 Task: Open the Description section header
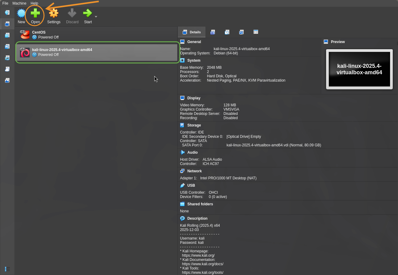click(197, 218)
